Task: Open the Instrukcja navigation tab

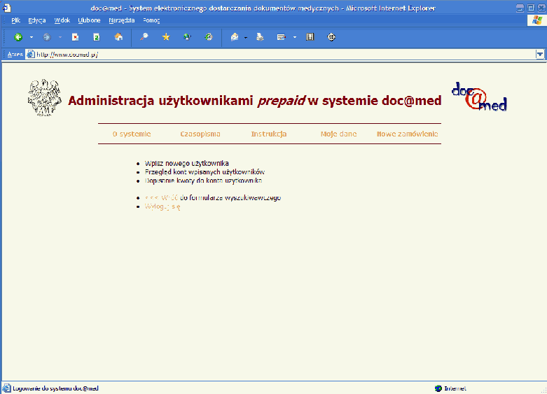Action: [x=269, y=134]
